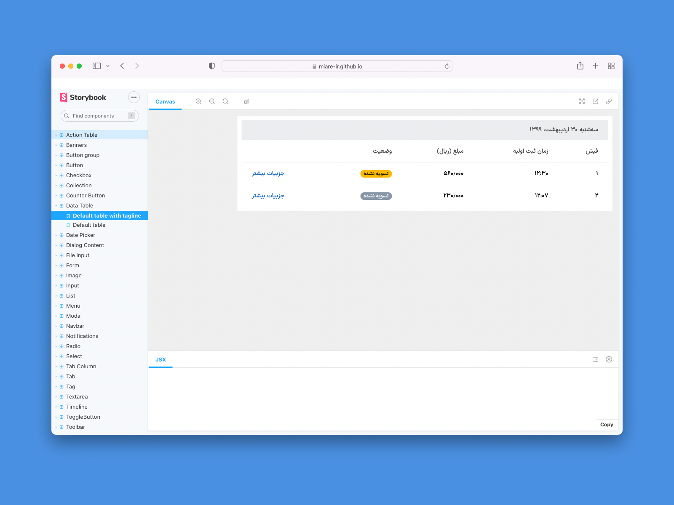Expand the Dialog Content component
Screen dimensions: 674x505
pos(100,245)
